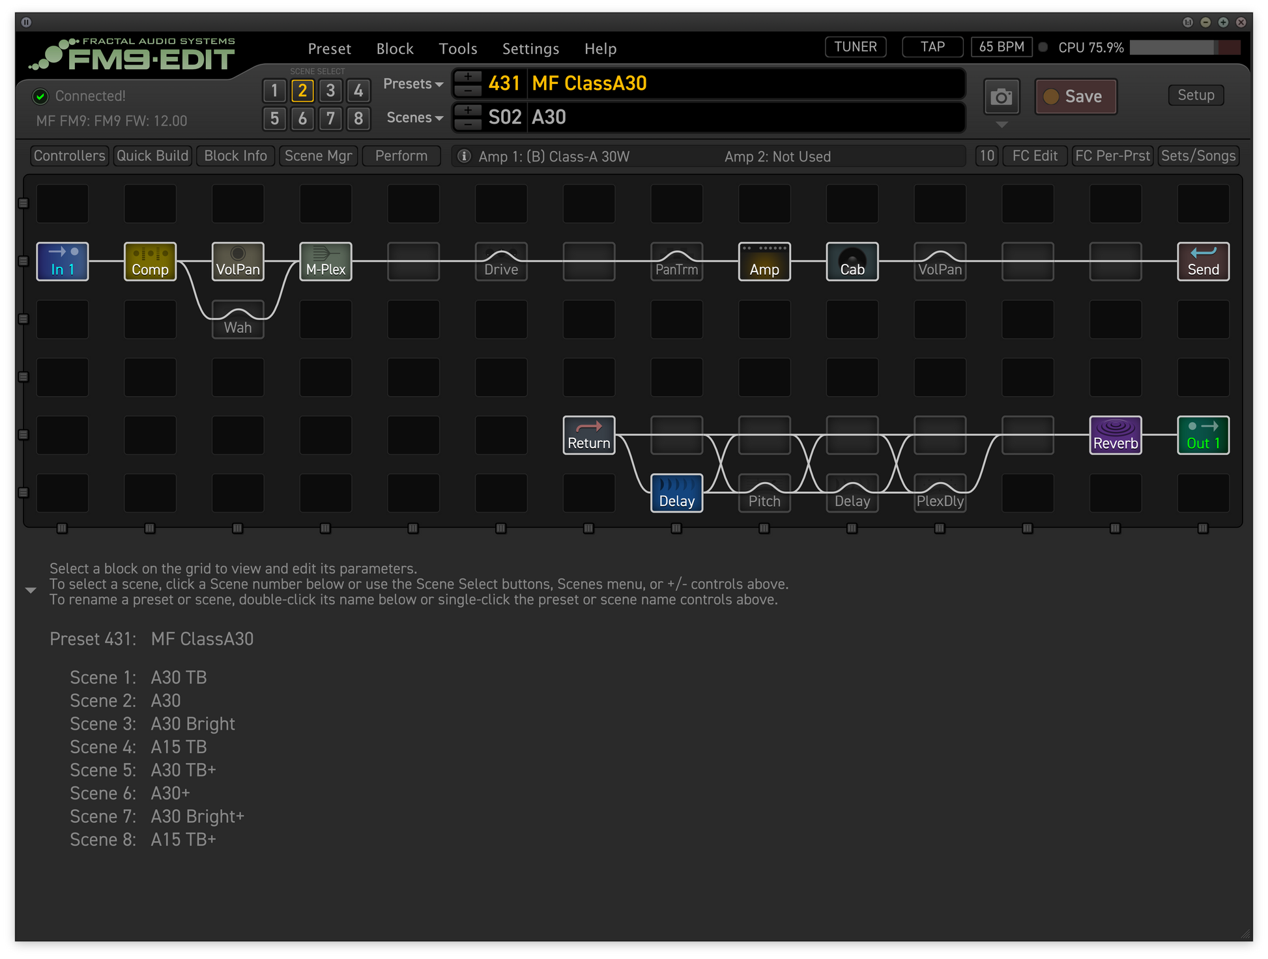Click the FM9-Edit logo
Screen dimensions: 1268x959
click(132, 55)
